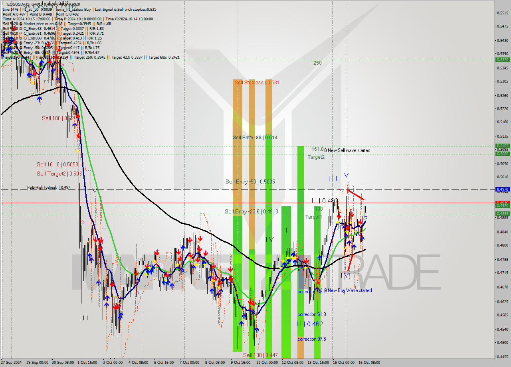Click the '11 Oct 00:00' time label
This screenshot has height=367, width=511.
point(267,363)
